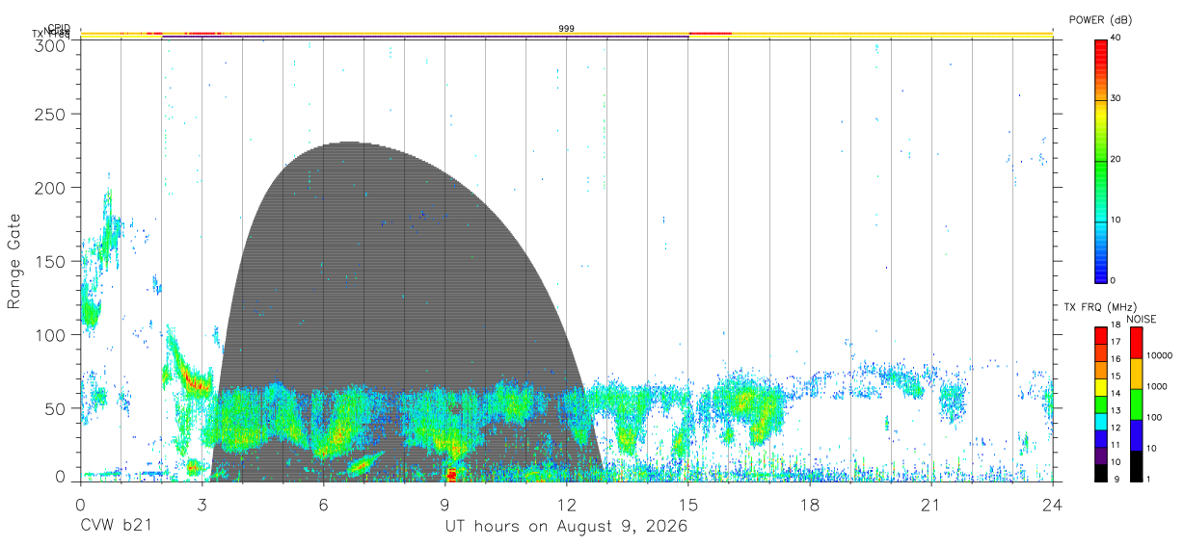Click the 3 tick label on UT hours axis
Screen dimensions: 1184x546
click(x=202, y=505)
